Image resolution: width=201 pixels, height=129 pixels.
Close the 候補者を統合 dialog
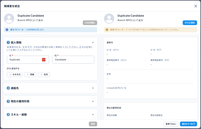196,6
